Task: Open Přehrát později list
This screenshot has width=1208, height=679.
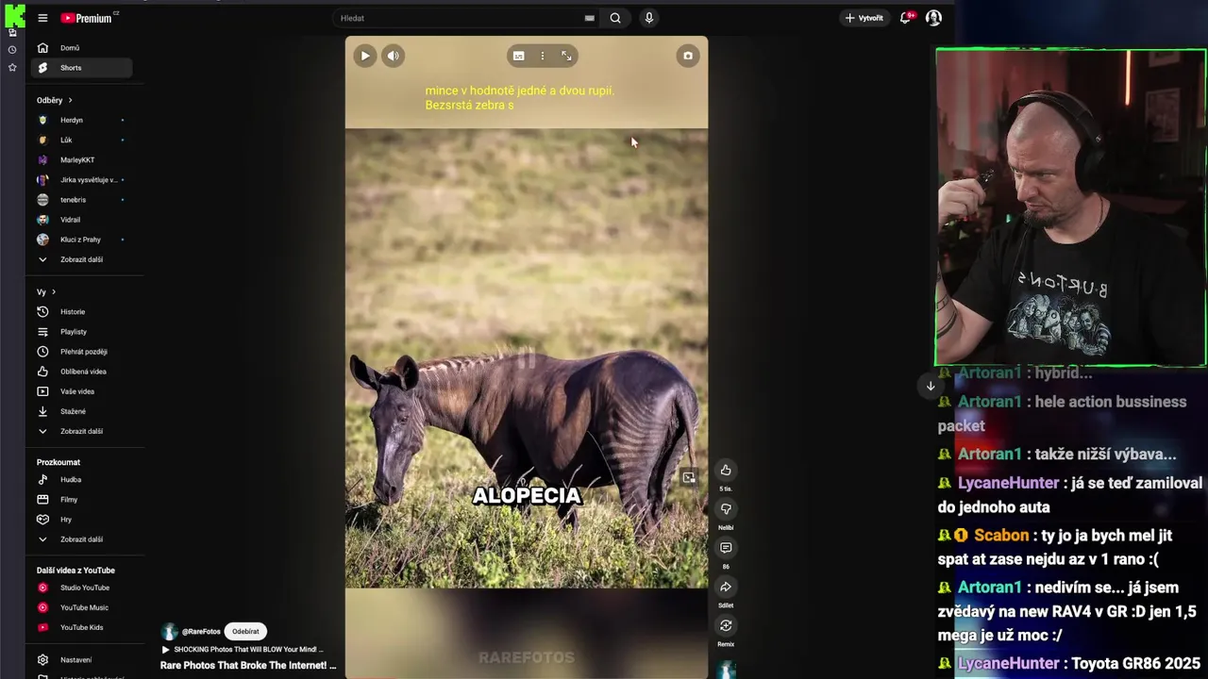Action: 81,352
